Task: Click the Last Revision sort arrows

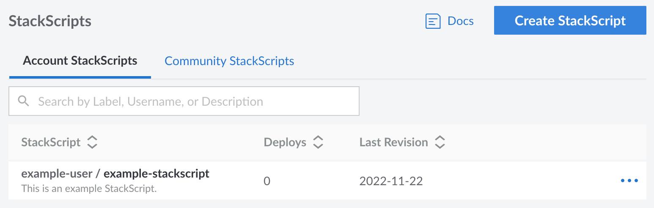Action: pyautogui.click(x=440, y=142)
